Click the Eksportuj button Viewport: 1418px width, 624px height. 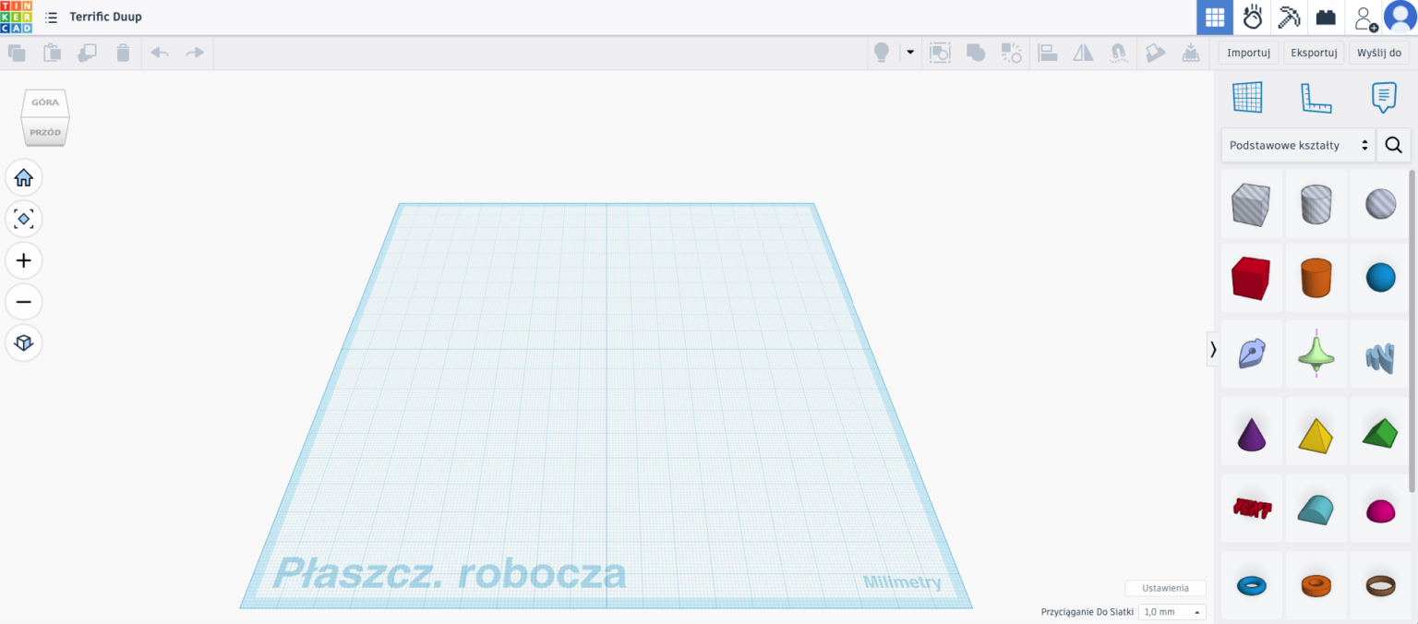pyautogui.click(x=1313, y=53)
